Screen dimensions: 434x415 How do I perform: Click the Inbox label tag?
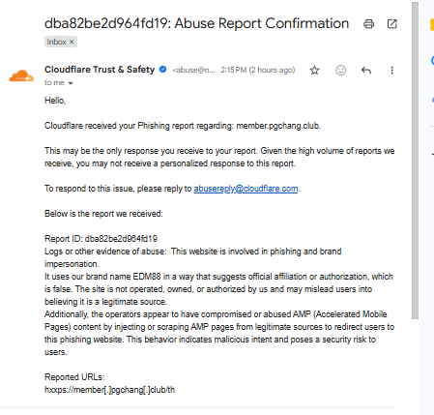click(56, 42)
